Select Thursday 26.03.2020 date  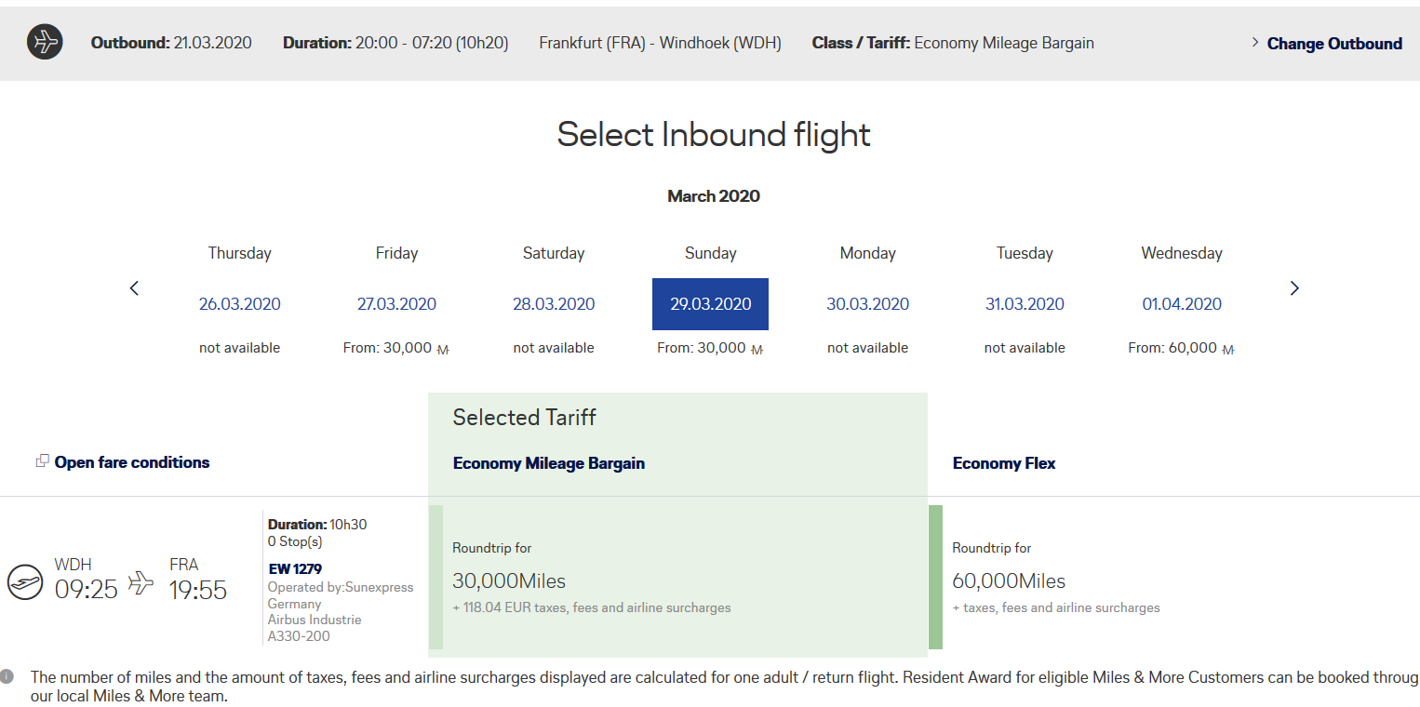point(239,304)
